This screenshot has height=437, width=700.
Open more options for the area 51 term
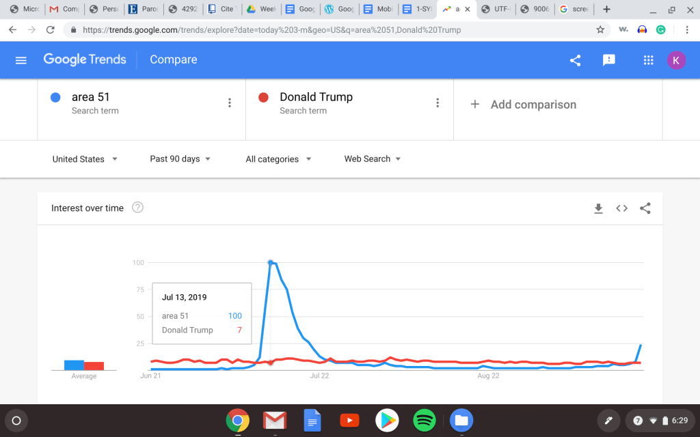tap(230, 103)
